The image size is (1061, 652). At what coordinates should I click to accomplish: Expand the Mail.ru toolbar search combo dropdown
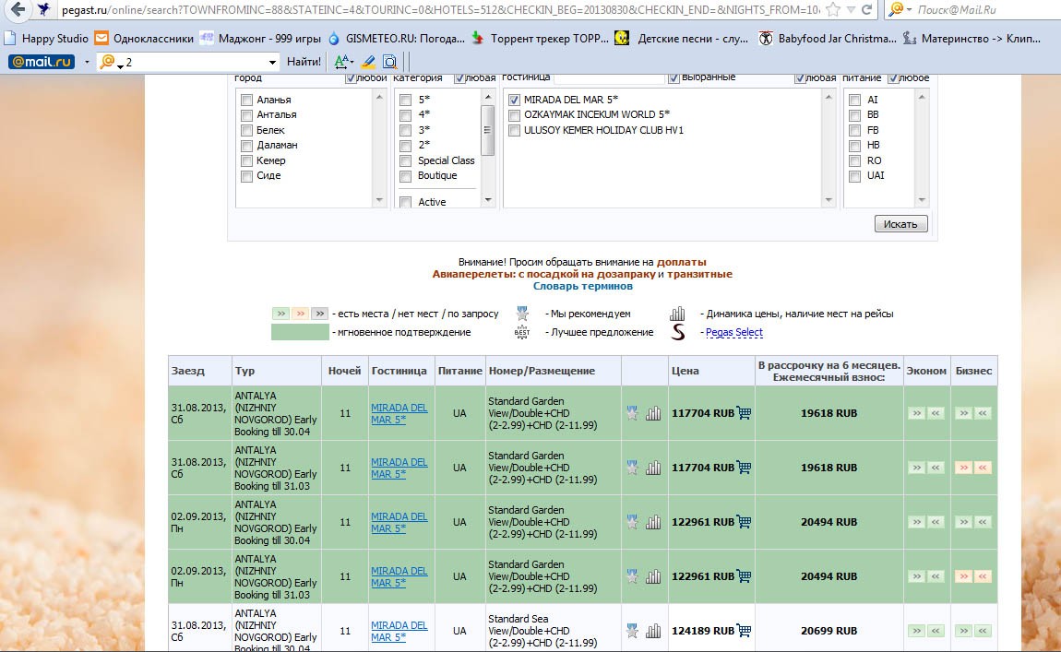pos(272,62)
